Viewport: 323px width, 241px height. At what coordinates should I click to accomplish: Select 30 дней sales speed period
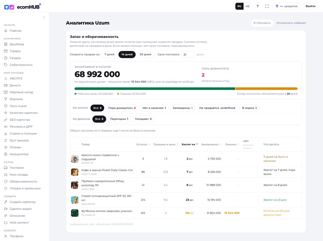coord(145,54)
